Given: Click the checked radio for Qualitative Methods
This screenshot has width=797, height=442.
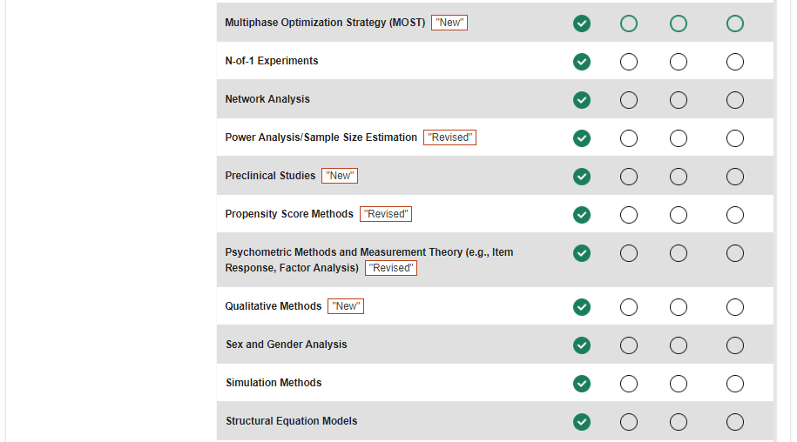Looking at the screenshot, I should pos(582,307).
